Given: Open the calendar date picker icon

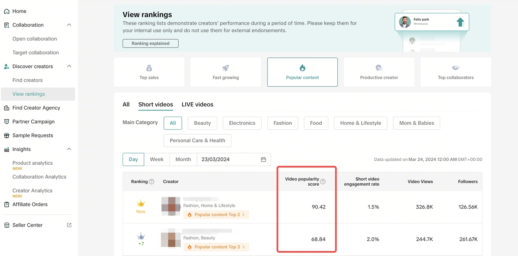Looking at the screenshot, I should coord(263,159).
